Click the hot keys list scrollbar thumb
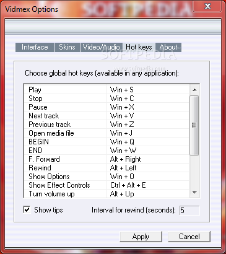Screen dimensions: 226x254 tap(194, 125)
